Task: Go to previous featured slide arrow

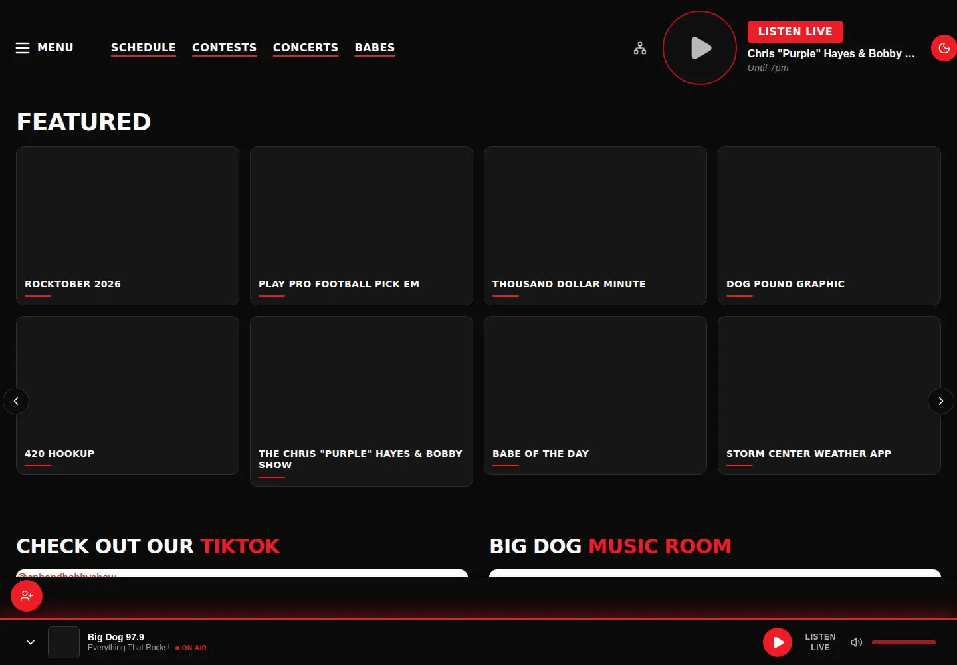Action: pos(16,401)
